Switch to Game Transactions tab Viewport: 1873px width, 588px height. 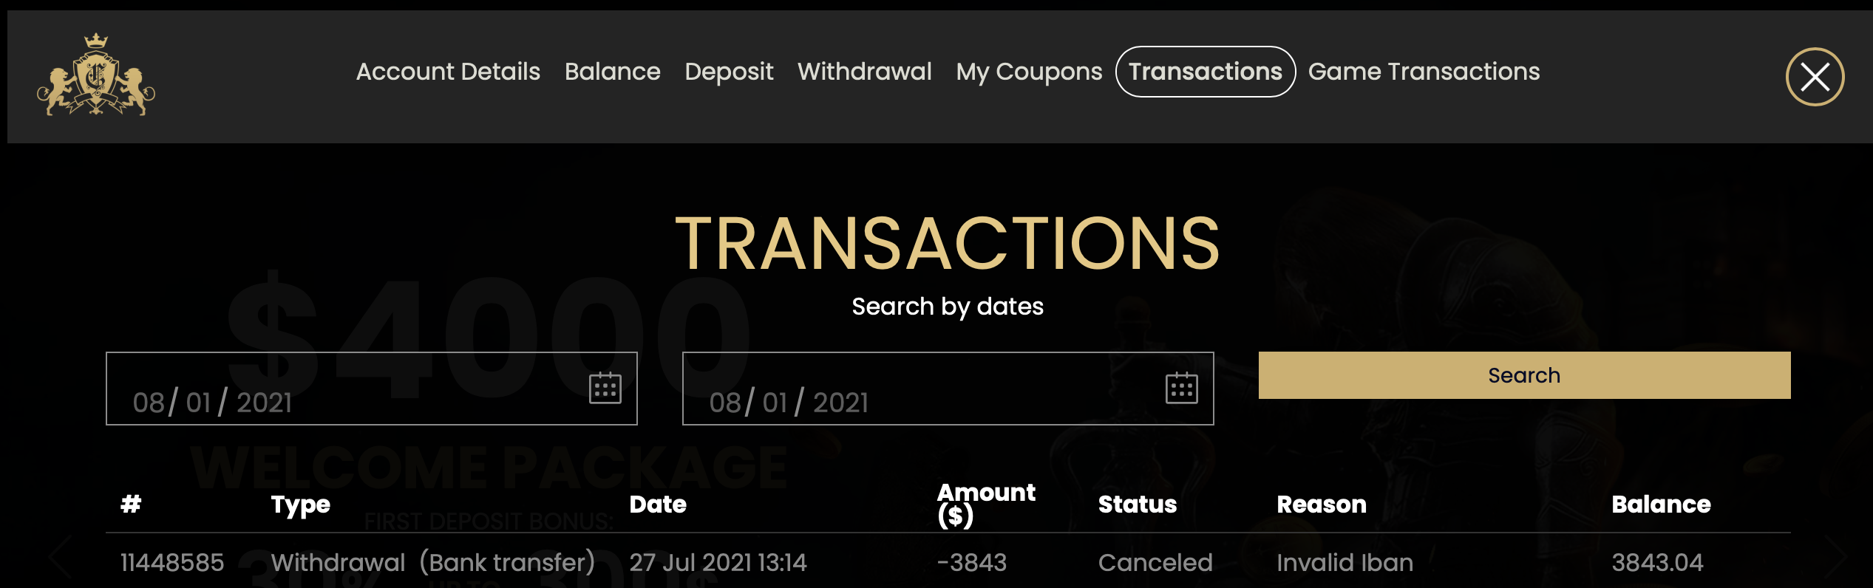(x=1424, y=72)
